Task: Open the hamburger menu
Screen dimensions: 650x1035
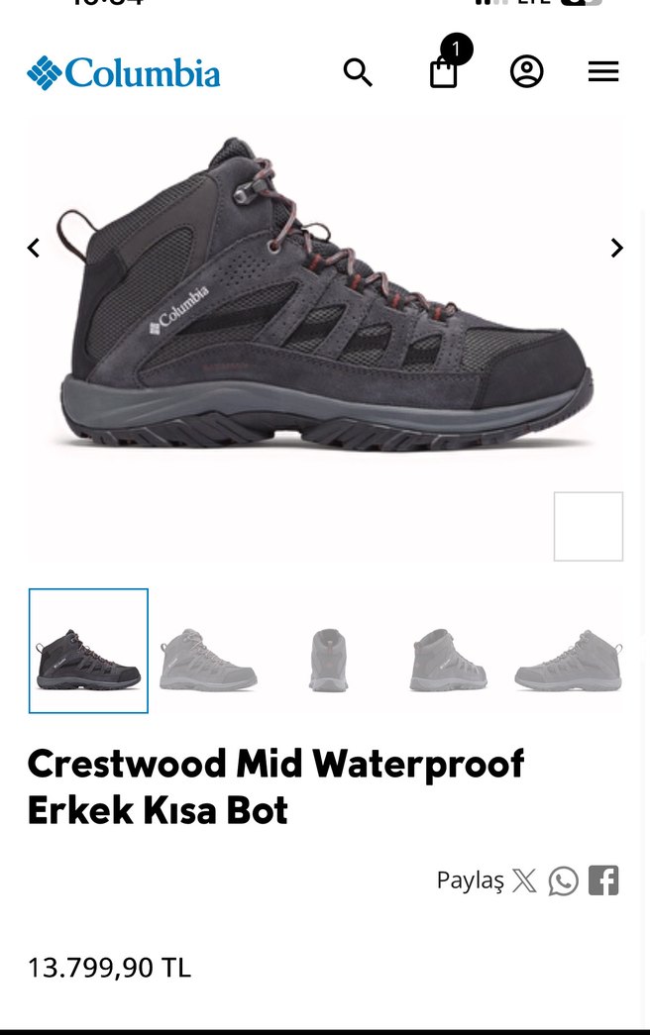Action: tap(603, 71)
